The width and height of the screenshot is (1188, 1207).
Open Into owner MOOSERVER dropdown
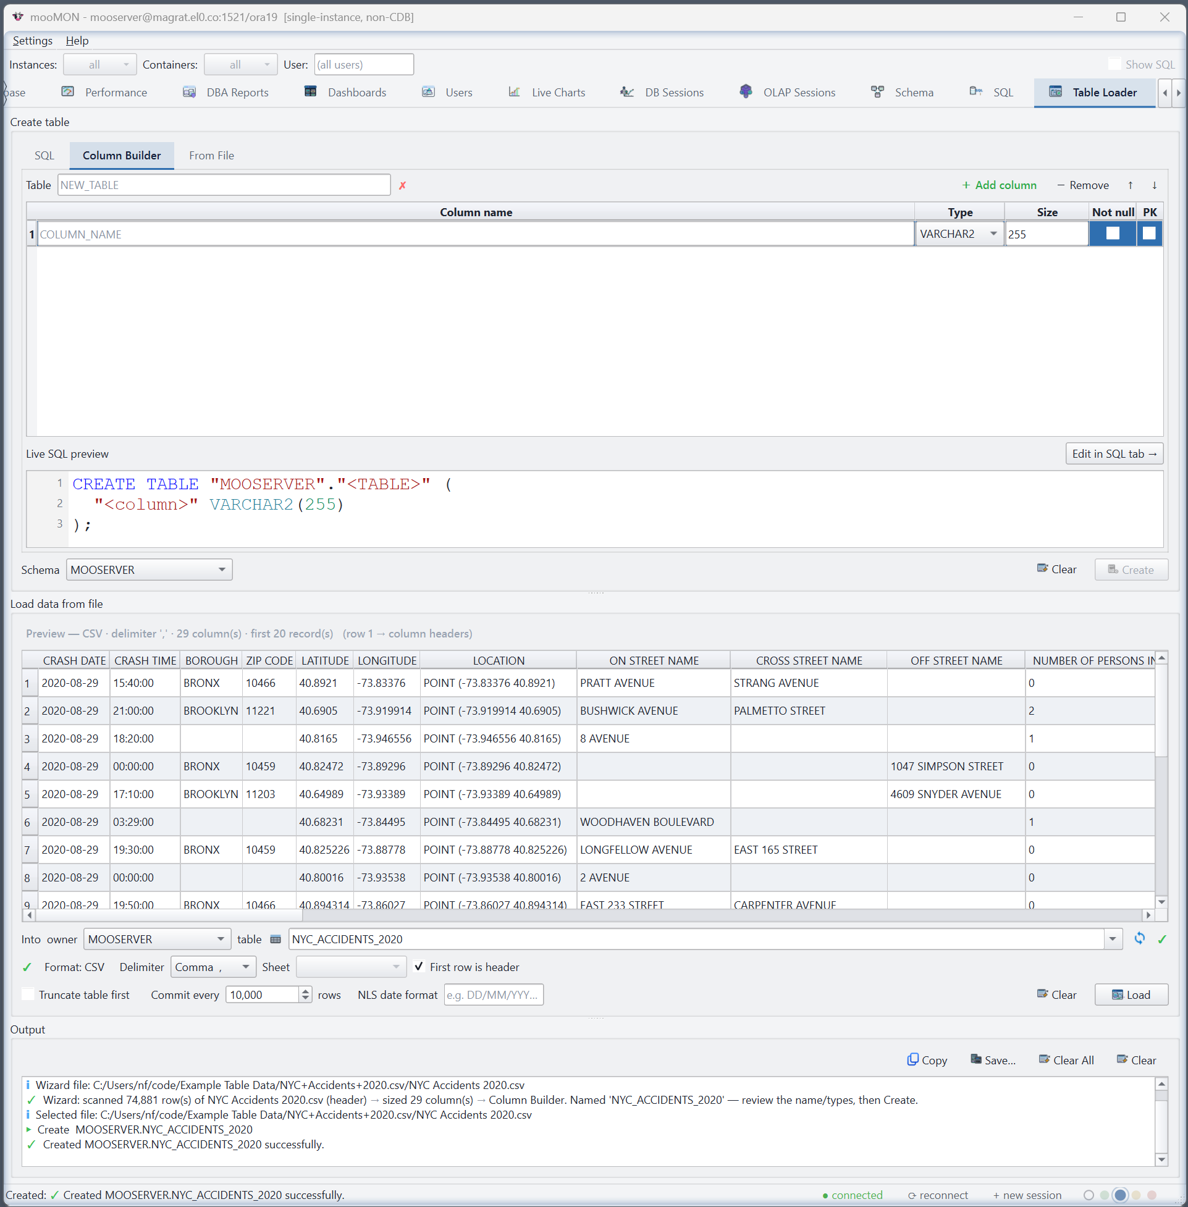(x=157, y=939)
